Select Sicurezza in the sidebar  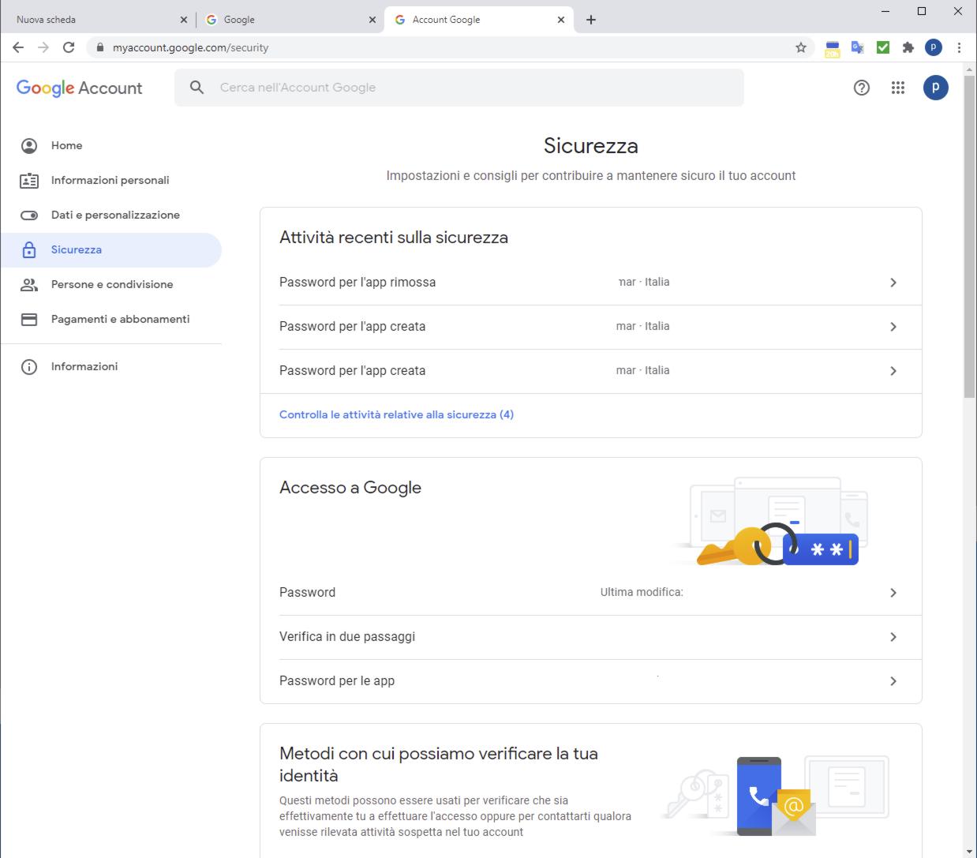click(111, 249)
